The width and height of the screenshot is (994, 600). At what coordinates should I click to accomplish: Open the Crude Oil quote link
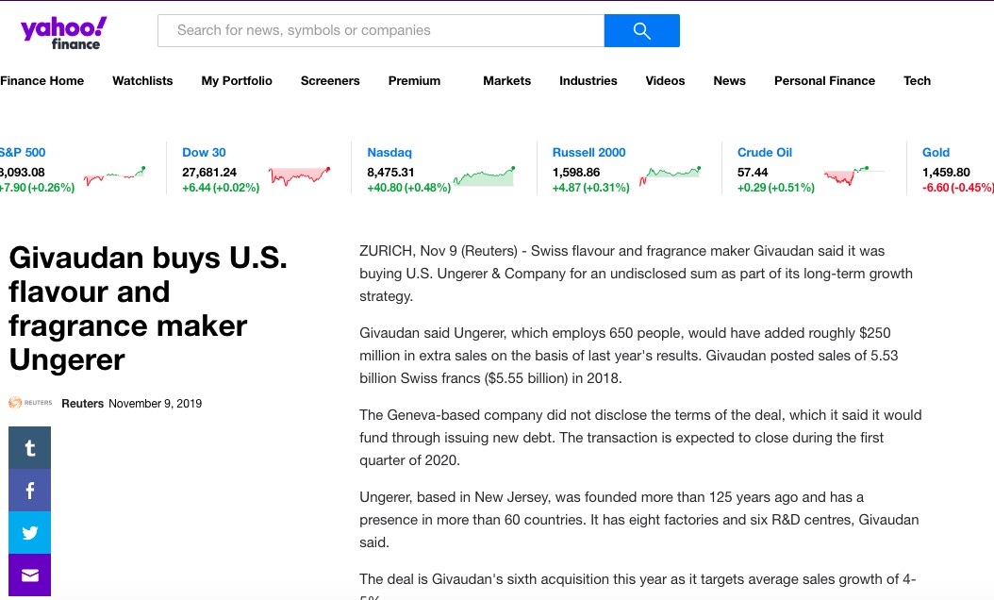click(764, 152)
